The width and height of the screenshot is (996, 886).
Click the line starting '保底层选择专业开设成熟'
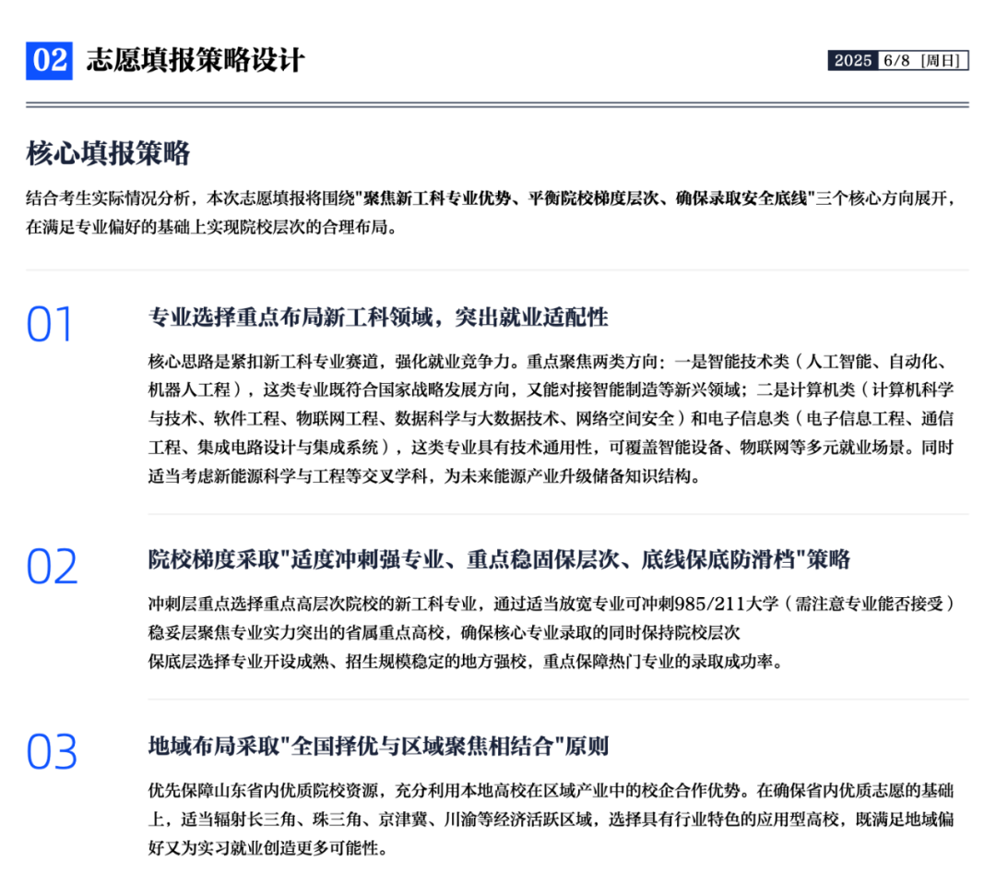tap(466, 662)
